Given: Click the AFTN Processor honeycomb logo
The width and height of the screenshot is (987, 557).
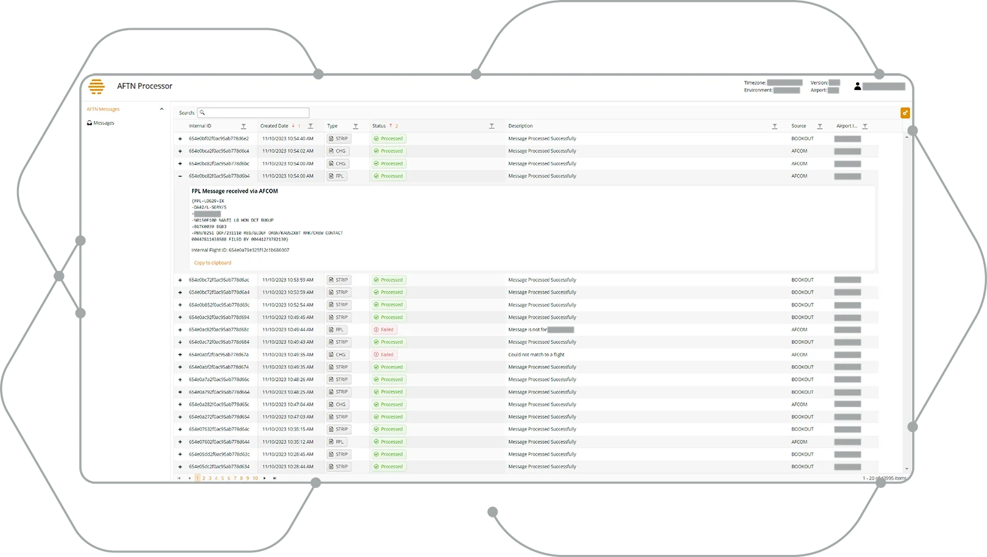Looking at the screenshot, I should [97, 86].
